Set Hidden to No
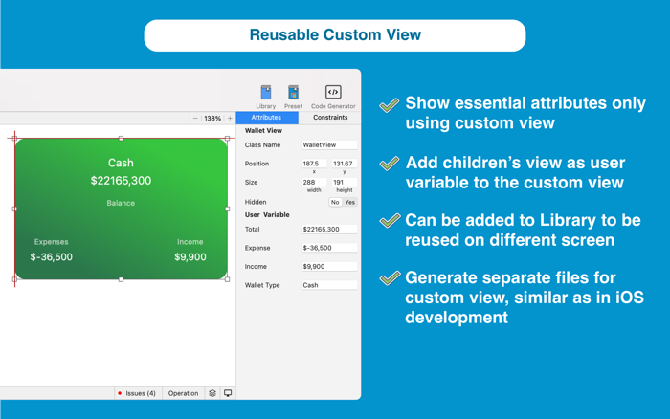The image size is (670, 419). point(335,203)
